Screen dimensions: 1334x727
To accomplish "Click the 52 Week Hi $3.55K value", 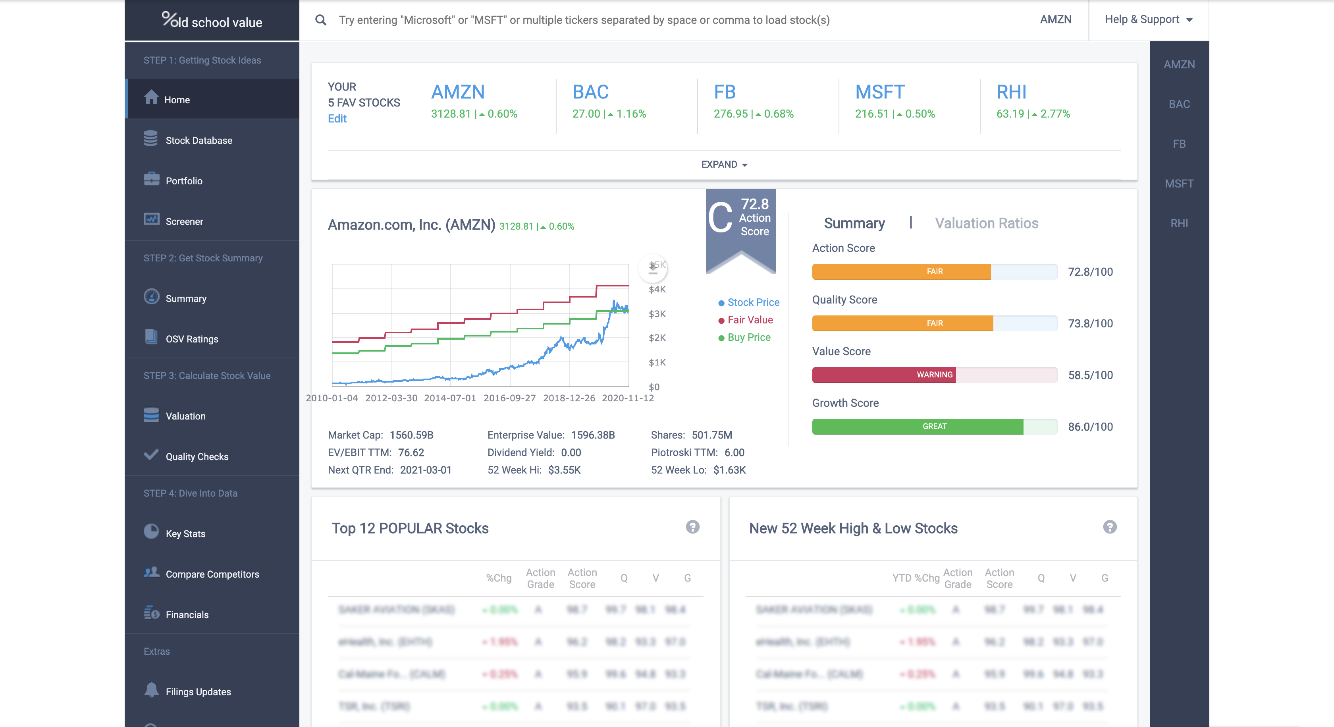I will pyautogui.click(x=565, y=470).
